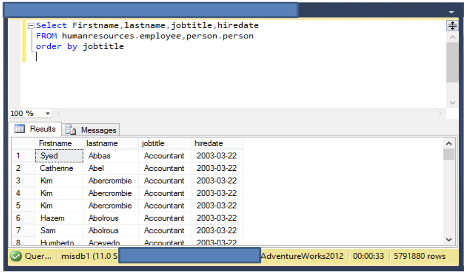
Task: Collapse the SELECT statement code region
Action: coord(31,25)
